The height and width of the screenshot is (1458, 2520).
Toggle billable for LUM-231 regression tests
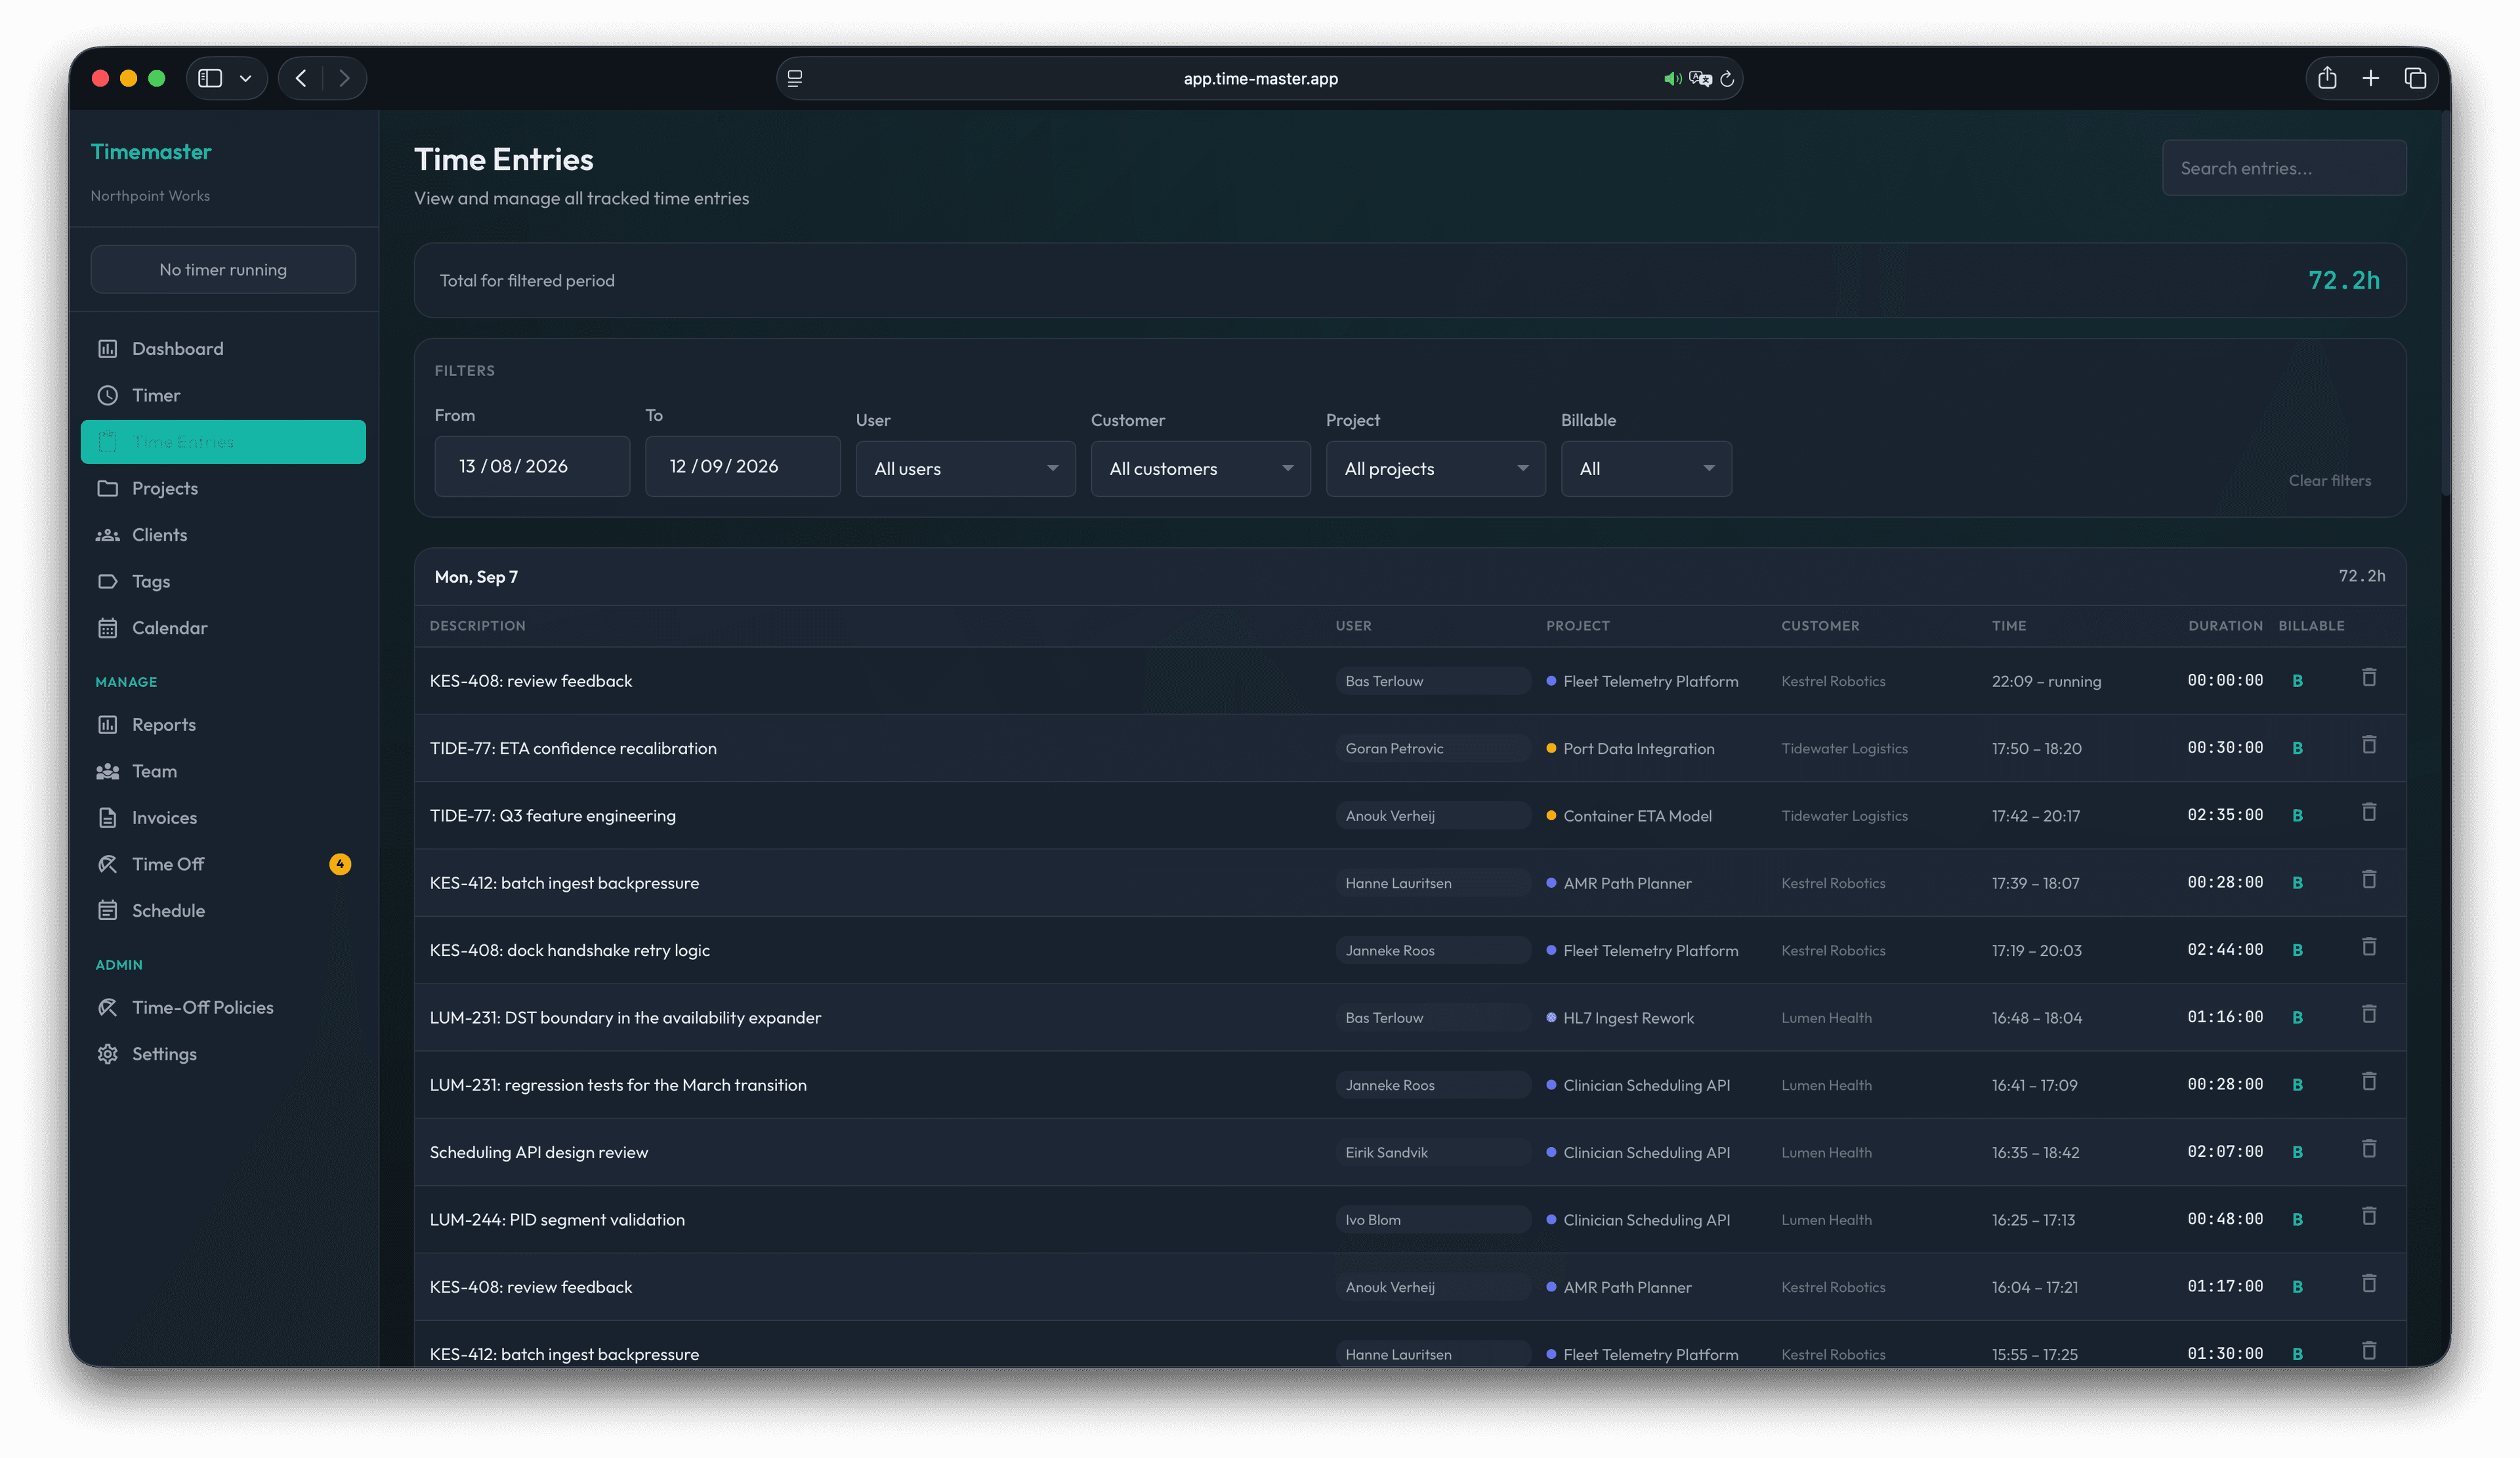[x=2297, y=1085]
